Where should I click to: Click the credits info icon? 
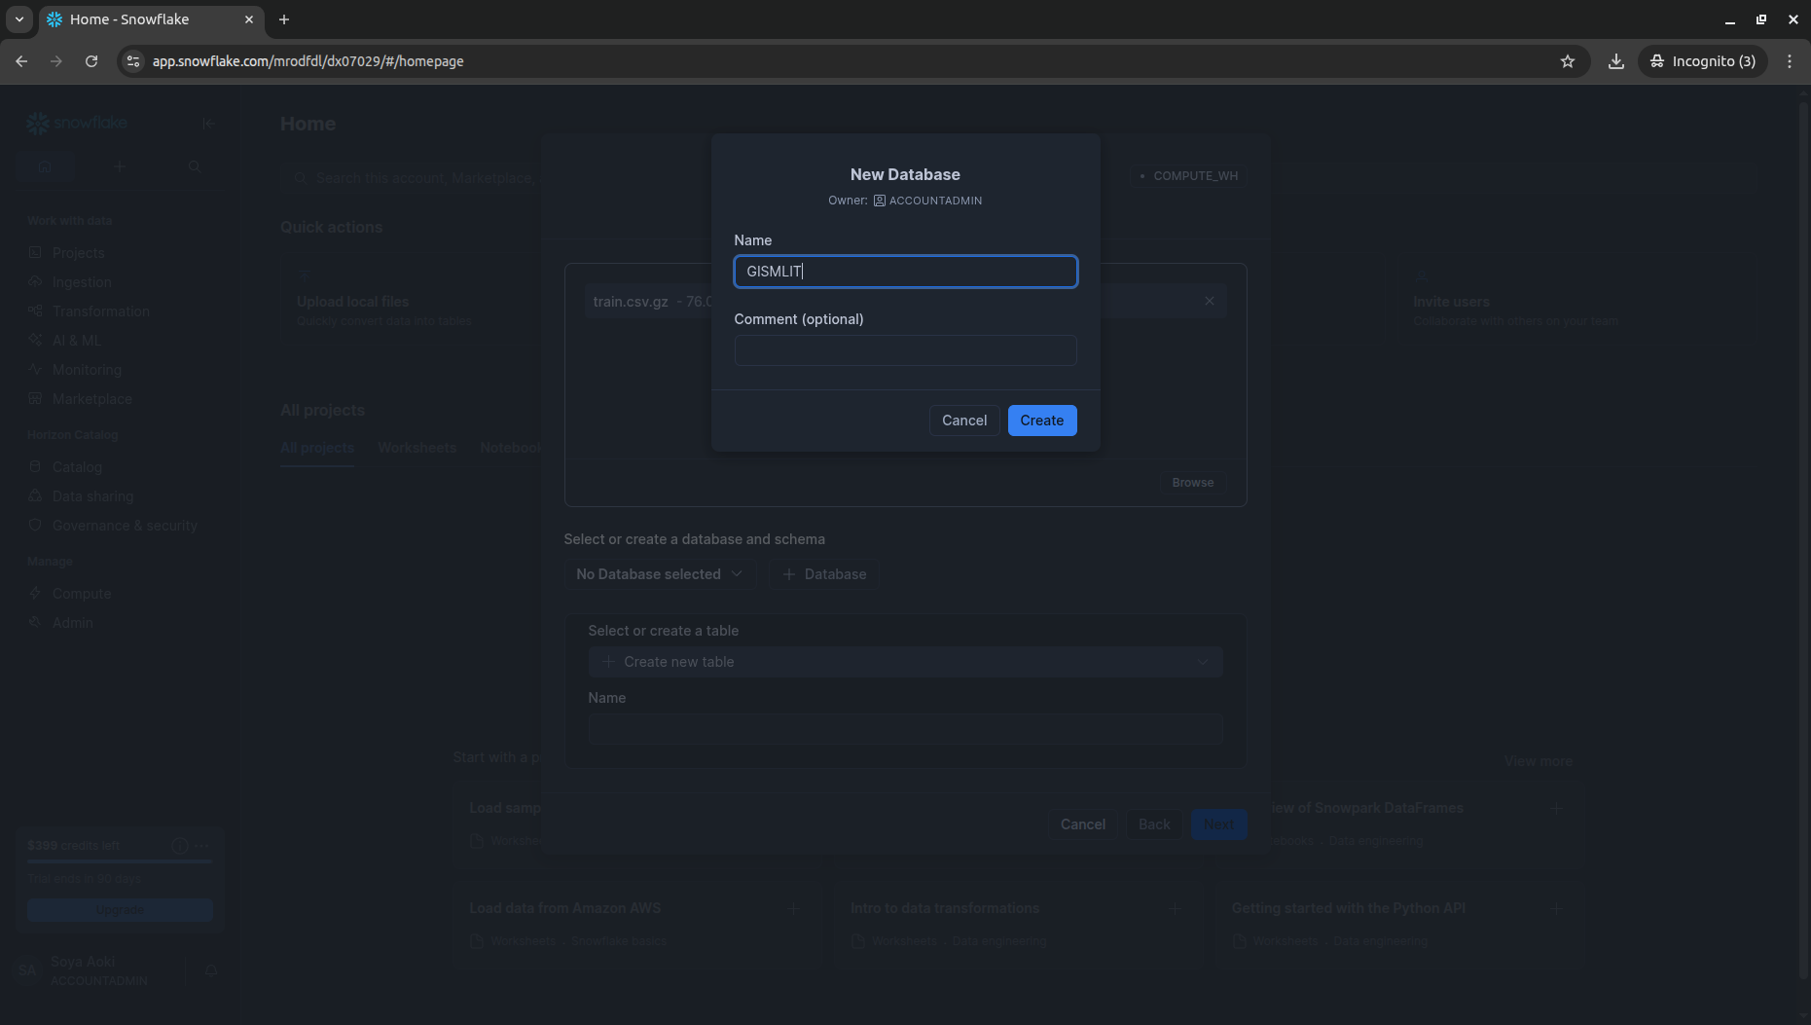pyautogui.click(x=179, y=846)
